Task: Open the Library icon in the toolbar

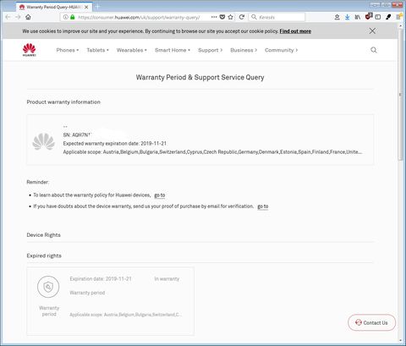Action: coord(358,17)
